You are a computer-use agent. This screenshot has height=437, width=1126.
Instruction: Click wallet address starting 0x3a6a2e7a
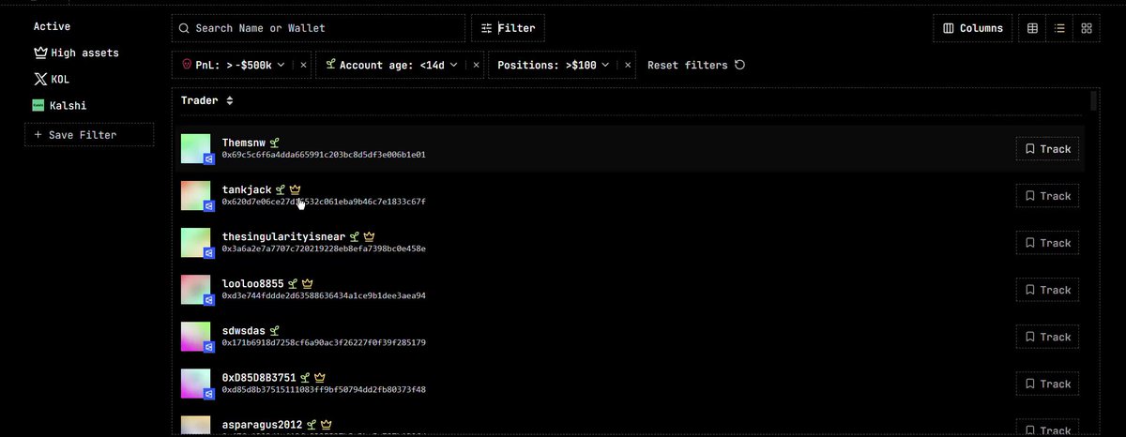click(324, 249)
